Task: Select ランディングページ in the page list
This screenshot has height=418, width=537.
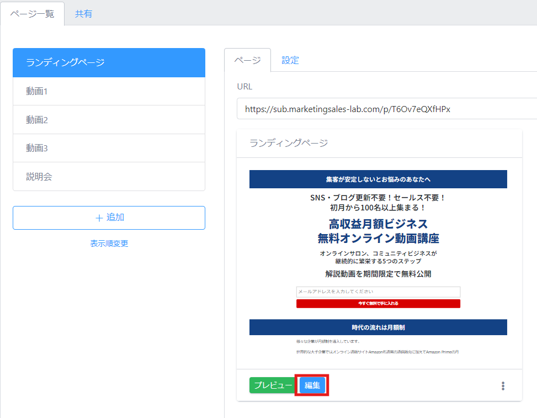Action: (x=109, y=63)
